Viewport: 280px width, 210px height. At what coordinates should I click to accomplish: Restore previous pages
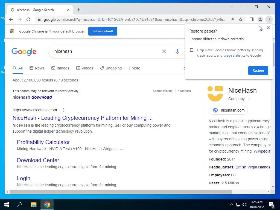coord(258,71)
